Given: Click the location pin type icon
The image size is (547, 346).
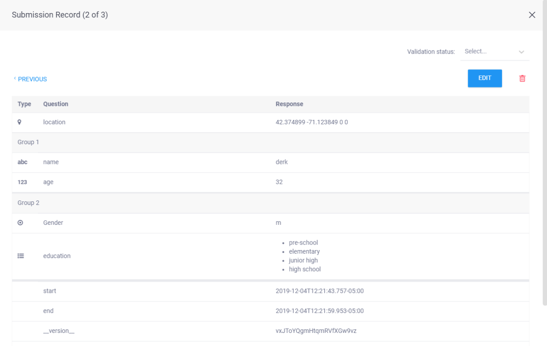Looking at the screenshot, I should pyautogui.click(x=20, y=122).
